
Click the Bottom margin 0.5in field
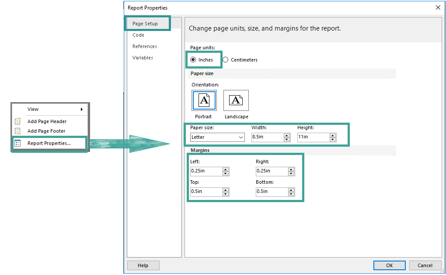(272, 192)
